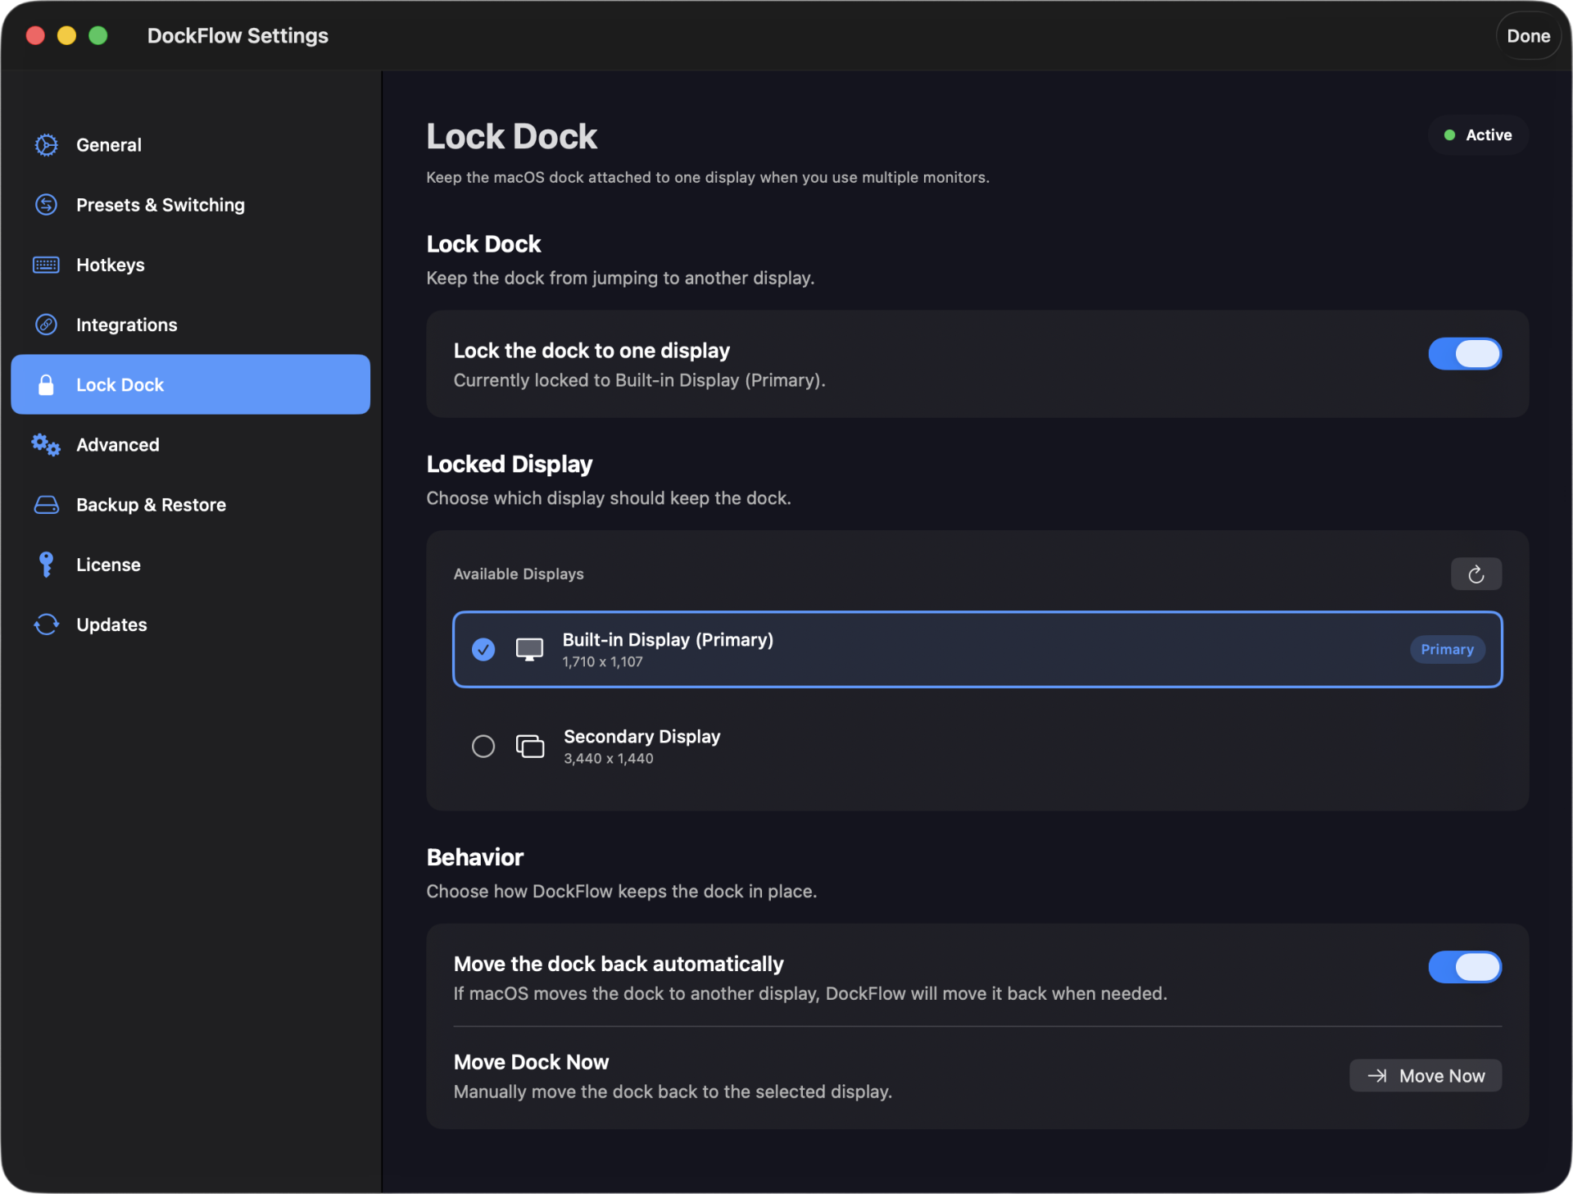The width and height of the screenshot is (1573, 1194).
Task: Click the Integrations link icon
Action: point(46,325)
